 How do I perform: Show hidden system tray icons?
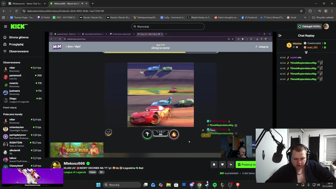click(x=297, y=185)
